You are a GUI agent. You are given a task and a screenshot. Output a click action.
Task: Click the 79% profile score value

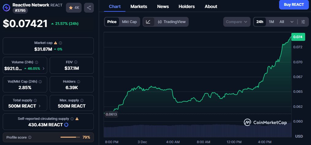tap(86, 137)
